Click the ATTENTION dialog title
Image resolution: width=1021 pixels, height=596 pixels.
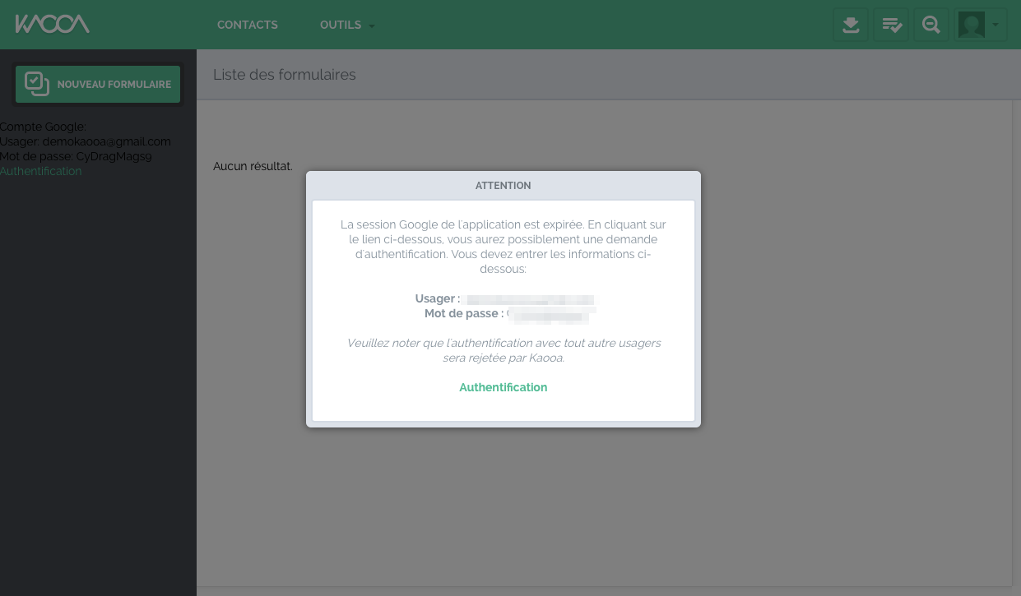(504, 186)
